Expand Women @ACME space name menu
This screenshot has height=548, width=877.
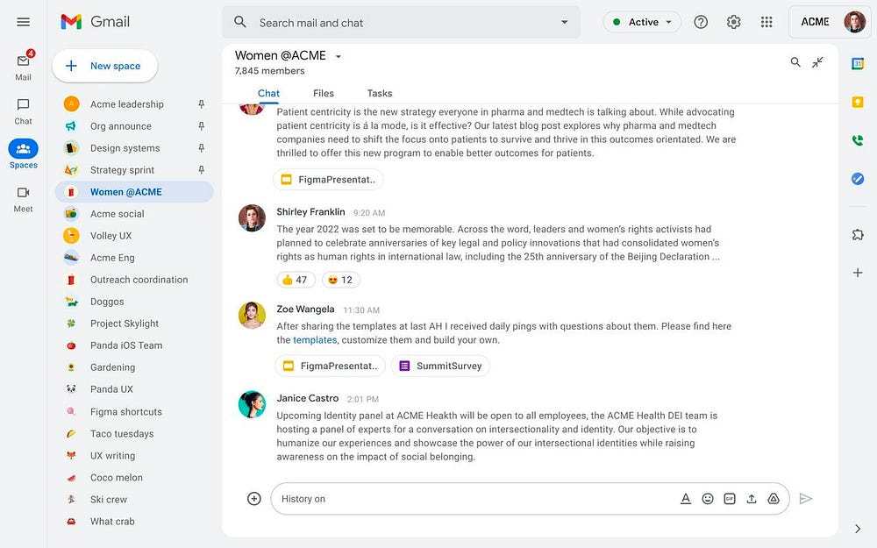tap(339, 57)
